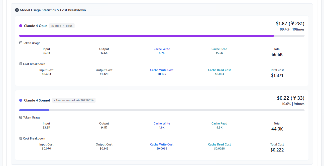The width and height of the screenshot is (324, 166).
Task: Click the Cost Breakdown icon under Sonnet
Action: point(21,138)
